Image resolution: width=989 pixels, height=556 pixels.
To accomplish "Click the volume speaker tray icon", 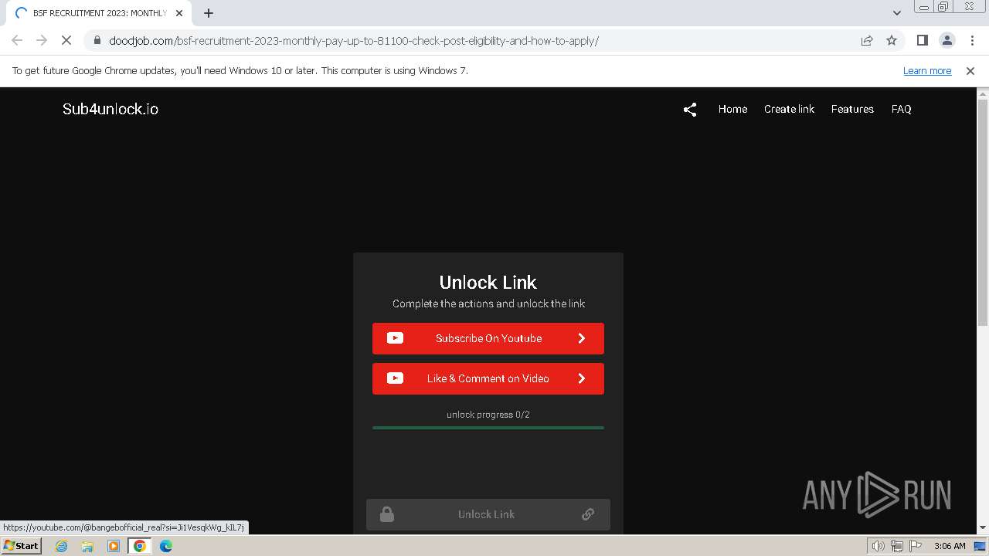I will [878, 546].
